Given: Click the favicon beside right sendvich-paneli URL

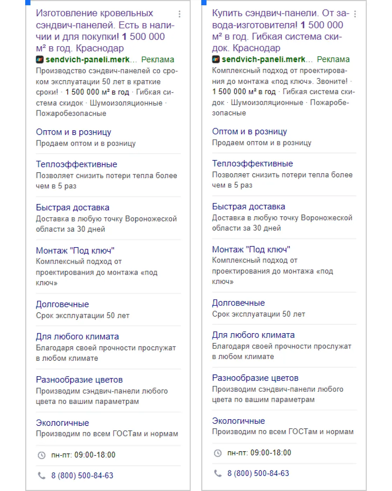Looking at the screenshot, I should 216,59.
